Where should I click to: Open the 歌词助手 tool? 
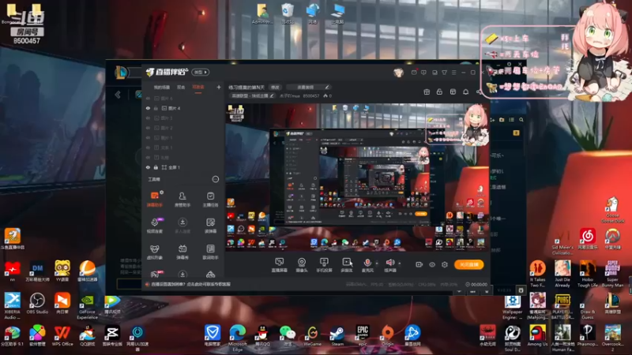210,252
